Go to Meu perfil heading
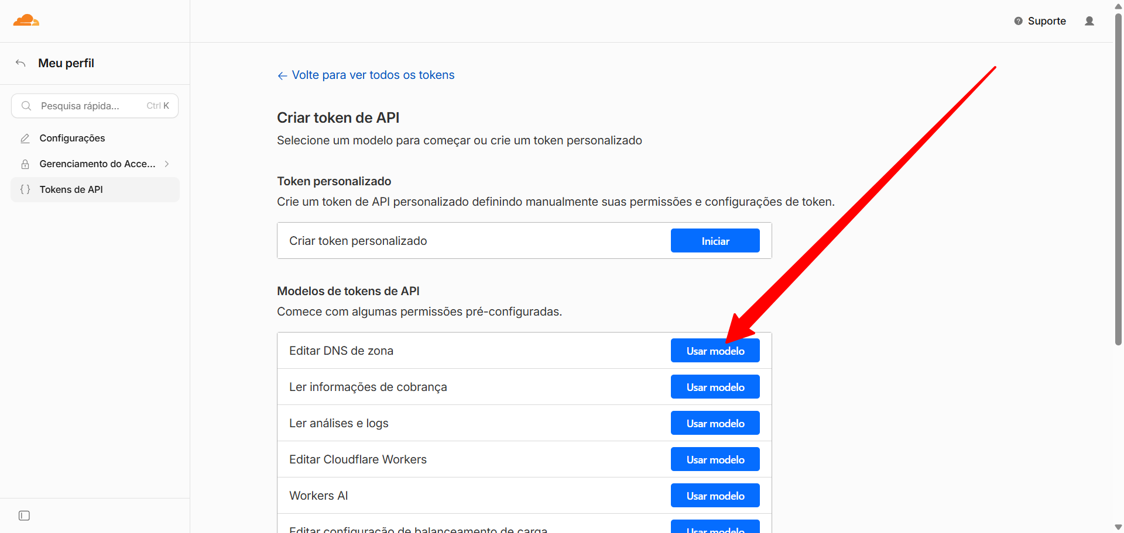 pyautogui.click(x=66, y=63)
